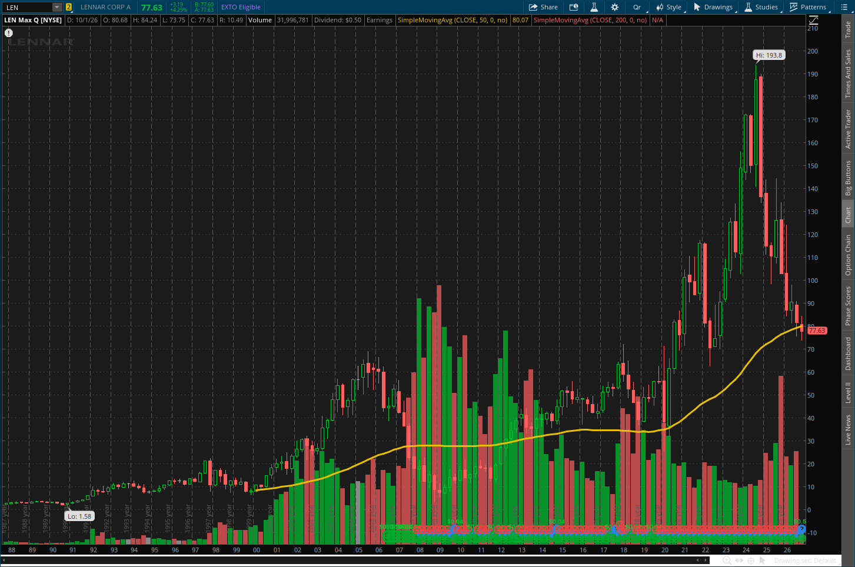Click the Dividend: $0.50 header value
The image size is (855, 567).
click(338, 20)
